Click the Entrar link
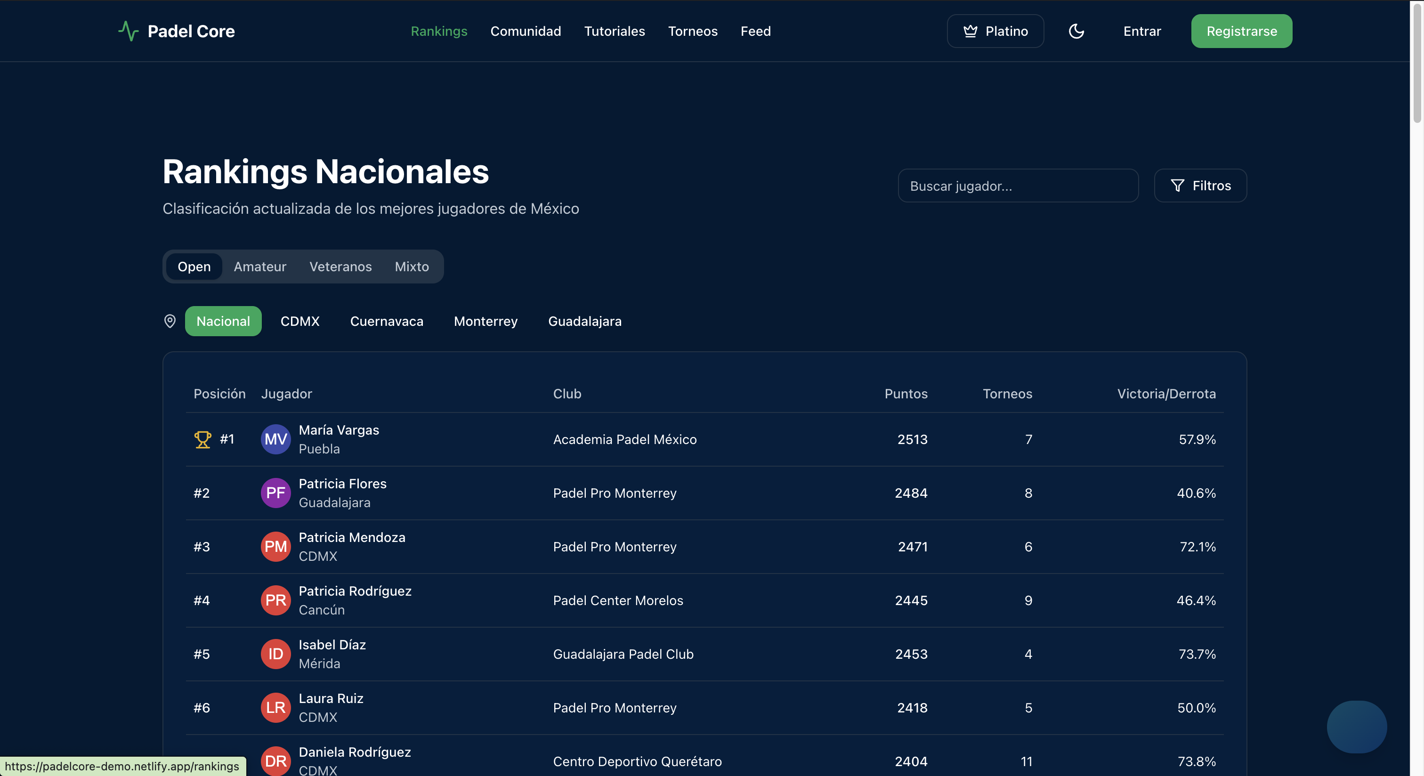 pos(1142,31)
